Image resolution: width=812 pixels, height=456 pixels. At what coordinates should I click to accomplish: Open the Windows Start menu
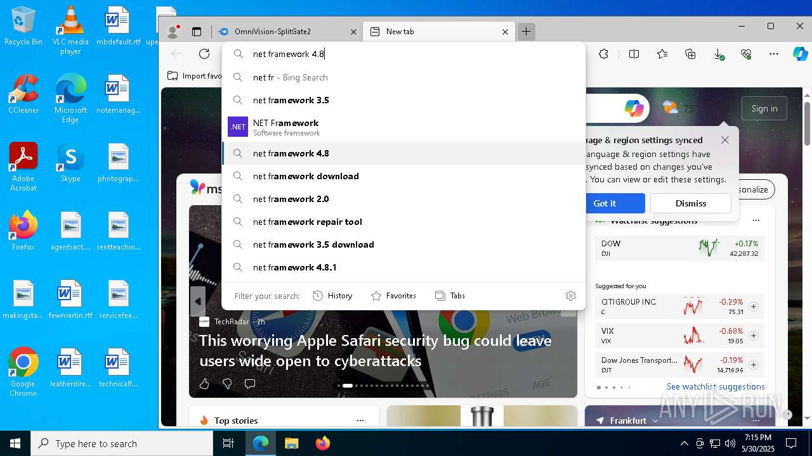[15, 443]
